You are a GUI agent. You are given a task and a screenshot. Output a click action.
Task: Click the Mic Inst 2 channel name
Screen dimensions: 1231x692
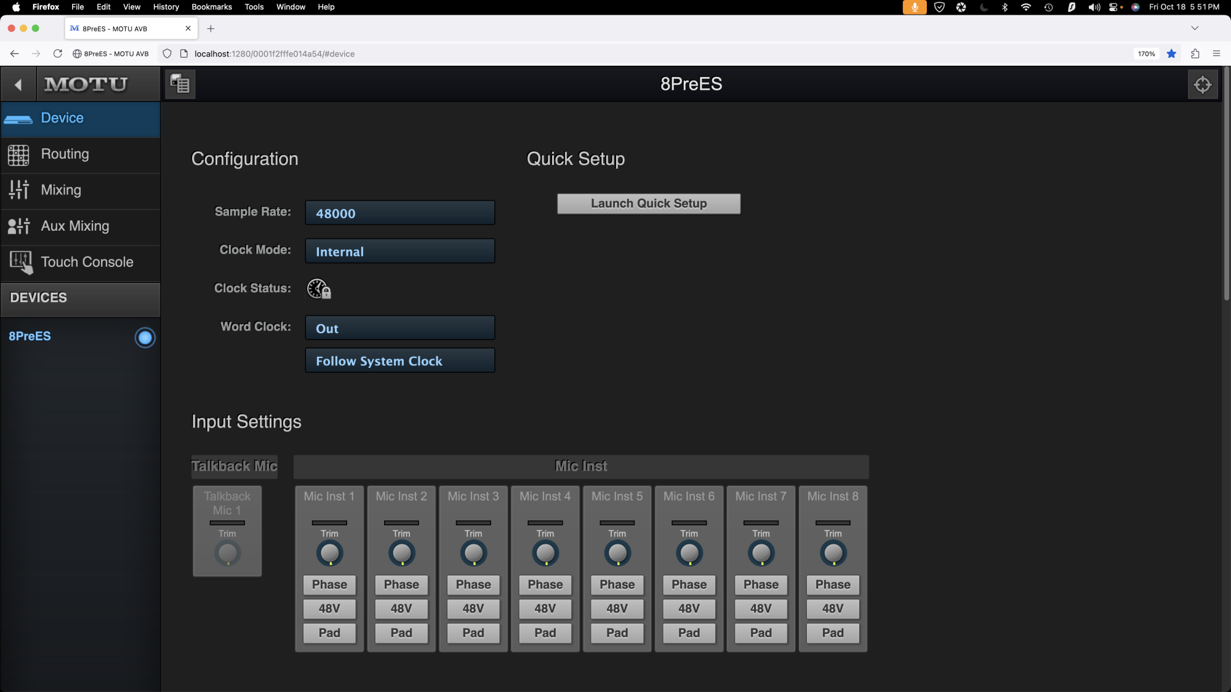click(401, 496)
